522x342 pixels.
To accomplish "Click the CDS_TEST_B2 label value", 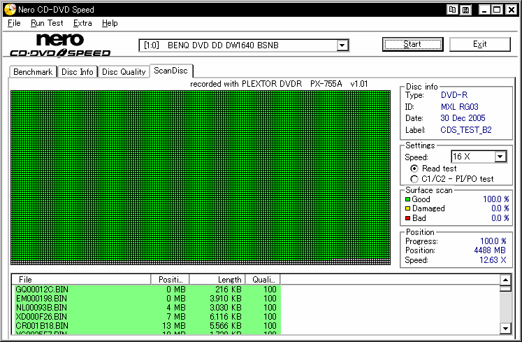I will [x=466, y=129].
